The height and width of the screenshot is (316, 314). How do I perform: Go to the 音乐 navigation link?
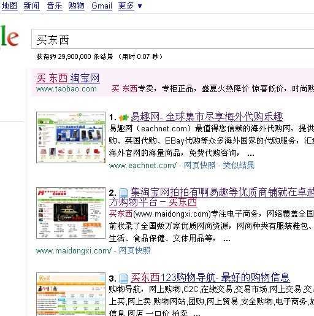click(55, 6)
